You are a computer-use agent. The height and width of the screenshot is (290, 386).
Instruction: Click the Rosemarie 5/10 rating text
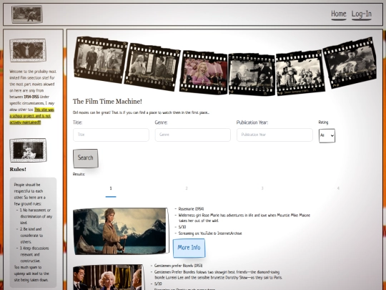click(182, 227)
